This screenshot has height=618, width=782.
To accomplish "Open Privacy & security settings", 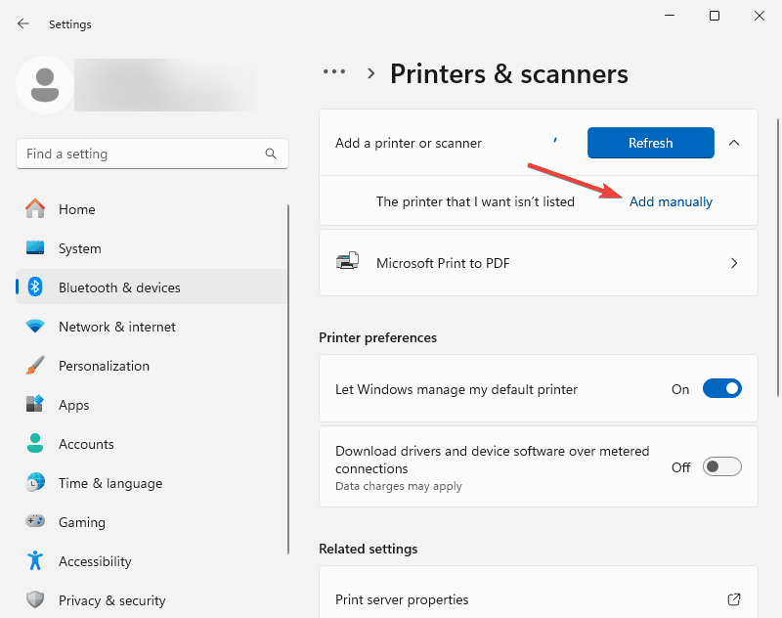I will (152, 600).
